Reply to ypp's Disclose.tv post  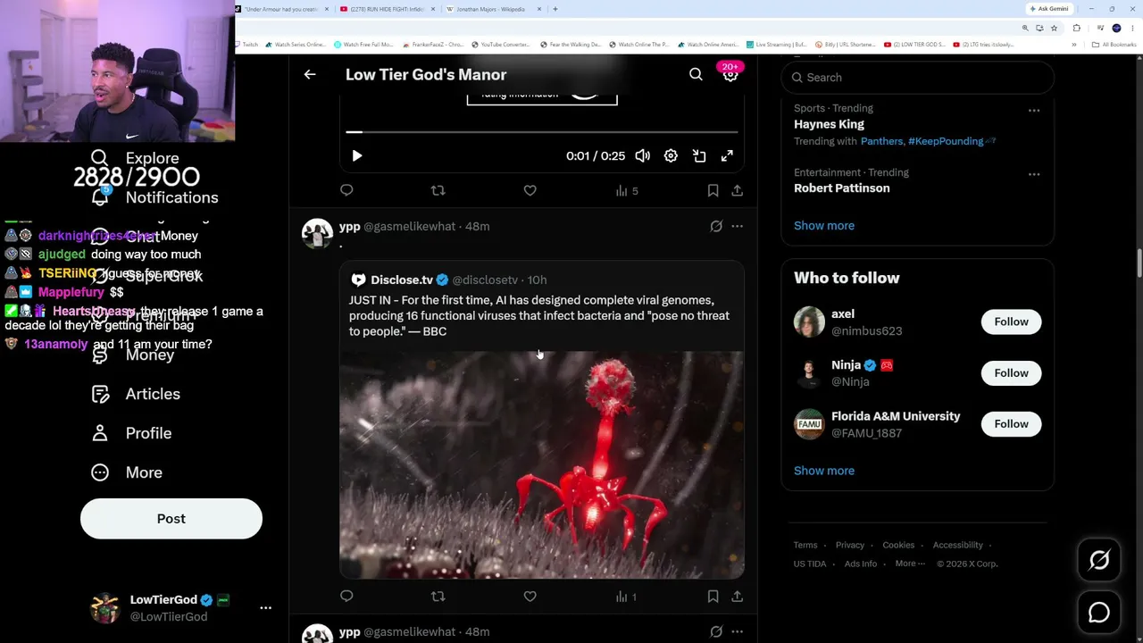tap(346, 596)
